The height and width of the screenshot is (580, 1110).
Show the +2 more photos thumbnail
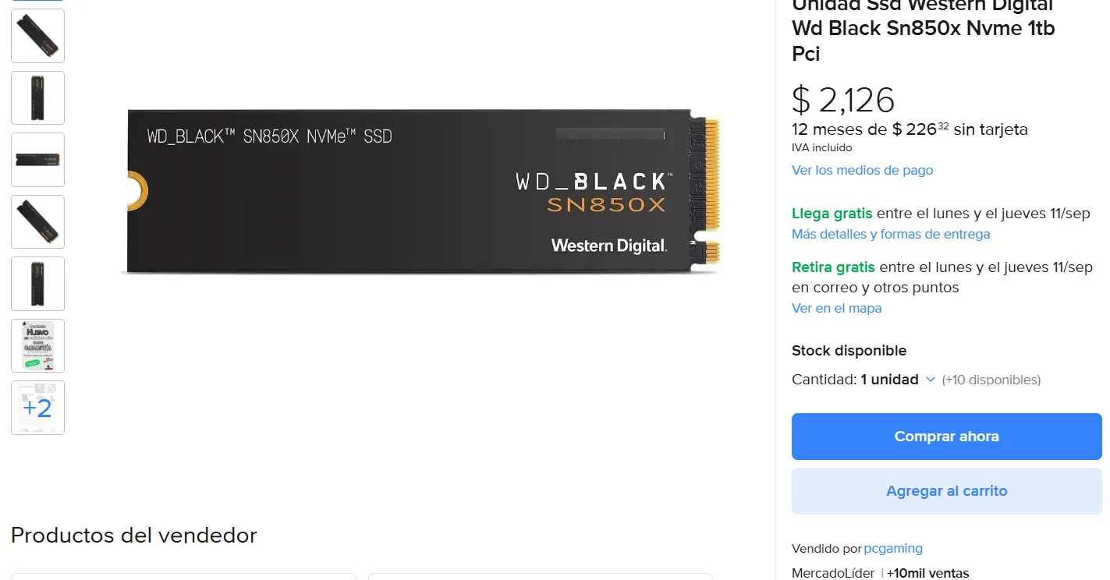37,408
